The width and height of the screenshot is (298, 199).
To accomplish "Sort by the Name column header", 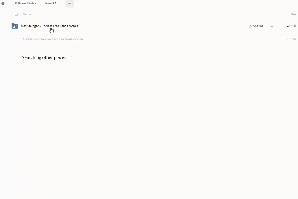I will pyautogui.click(x=27, y=14).
